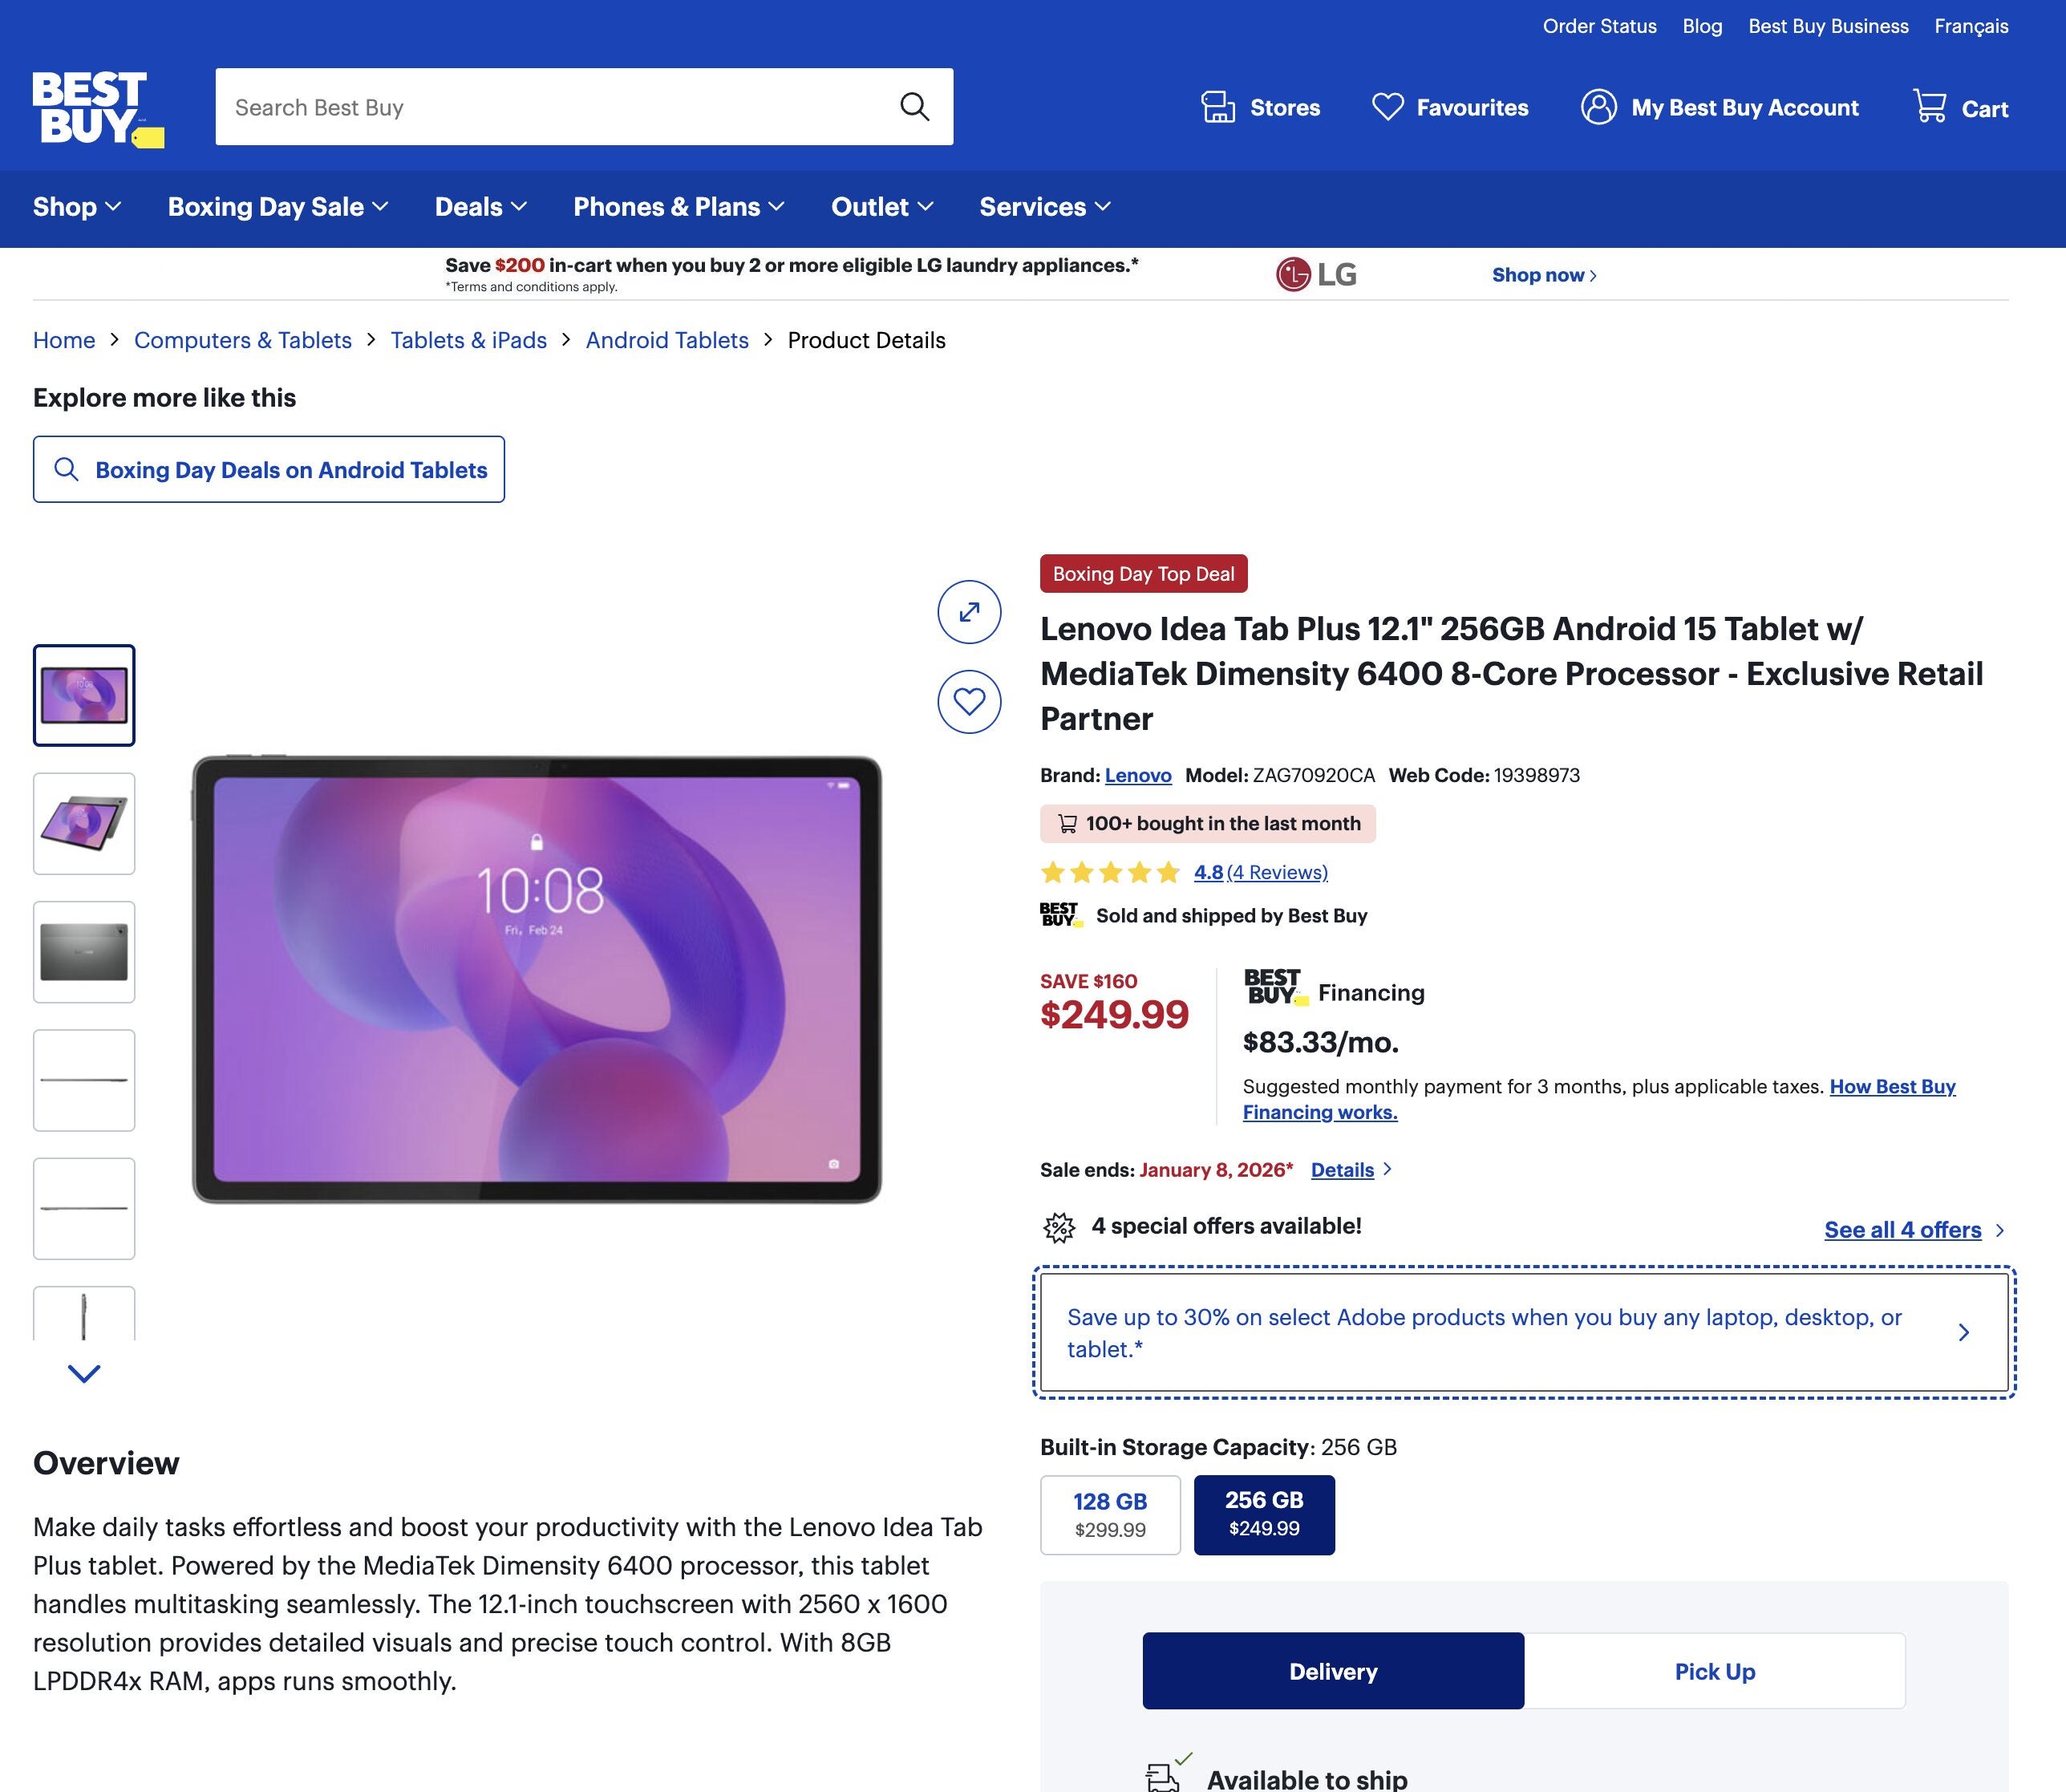This screenshot has height=1792, width=2066.
Task: Open Favourites heart in header
Action: tap(1387, 107)
